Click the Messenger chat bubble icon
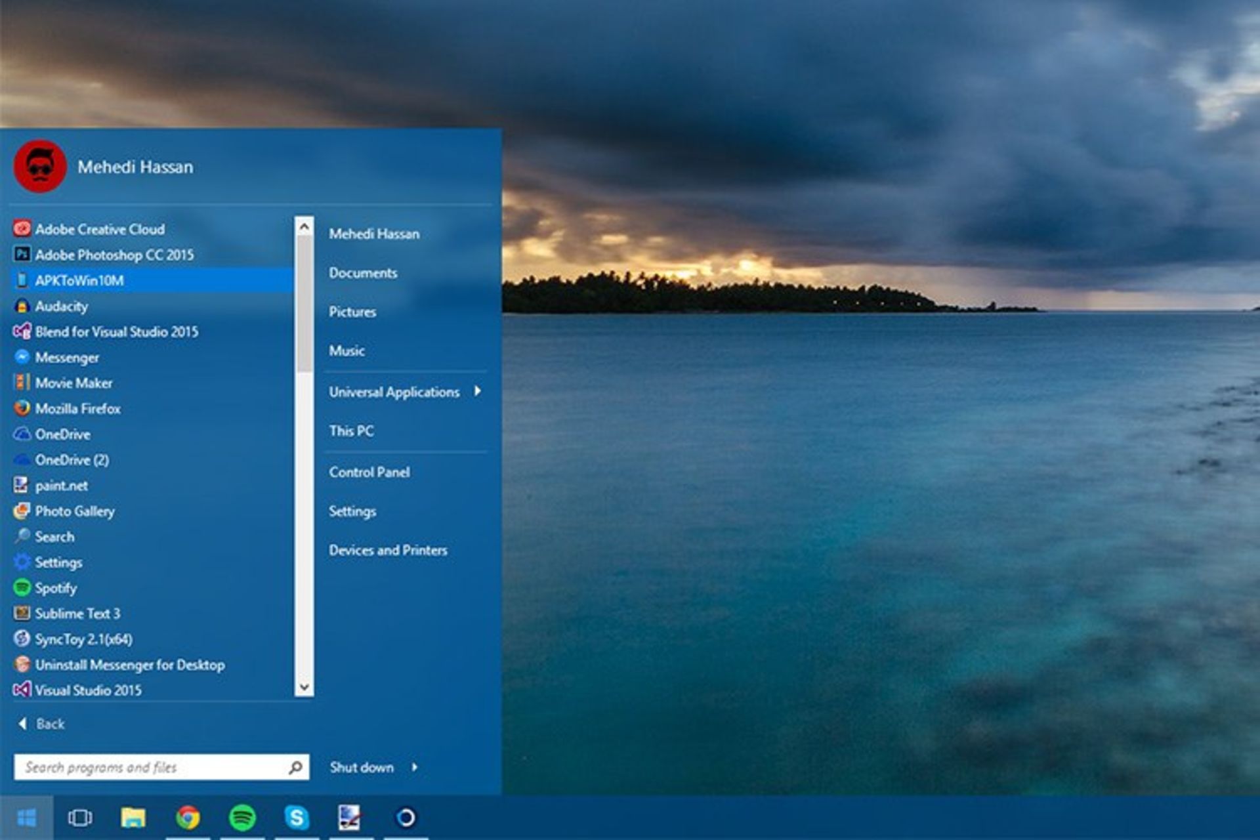 coord(22,357)
